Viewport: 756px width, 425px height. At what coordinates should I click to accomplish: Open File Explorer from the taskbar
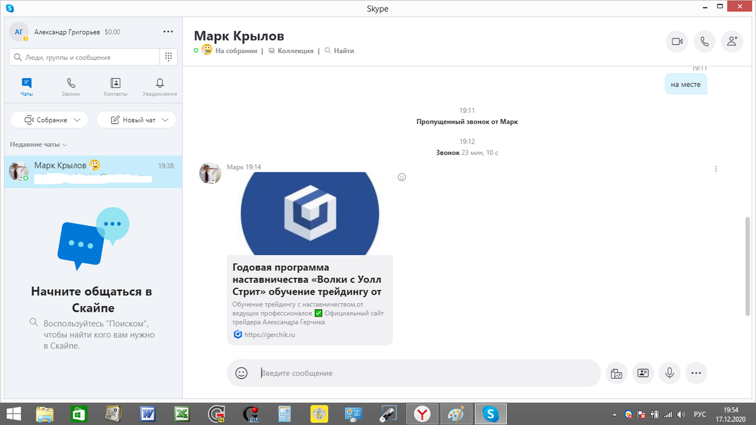45,413
